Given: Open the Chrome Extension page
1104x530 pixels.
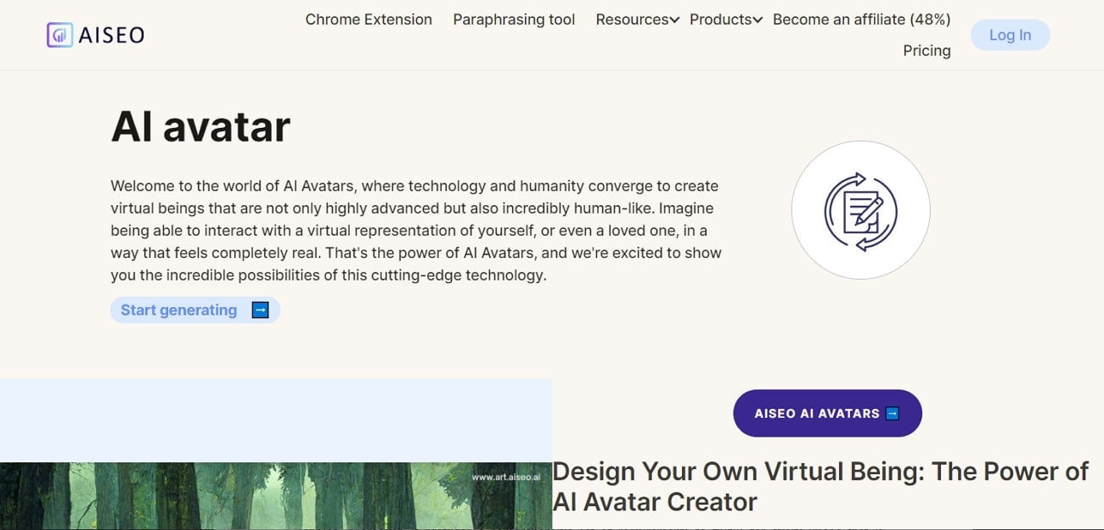Looking at the screenshot, I should [369, 19].
